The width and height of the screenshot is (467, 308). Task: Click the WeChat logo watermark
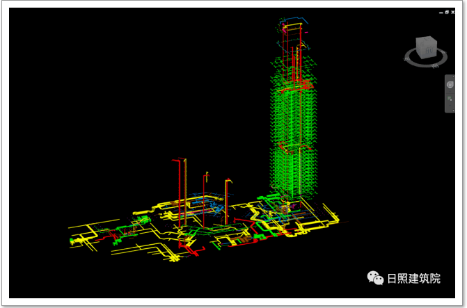[x=375, y=278]
